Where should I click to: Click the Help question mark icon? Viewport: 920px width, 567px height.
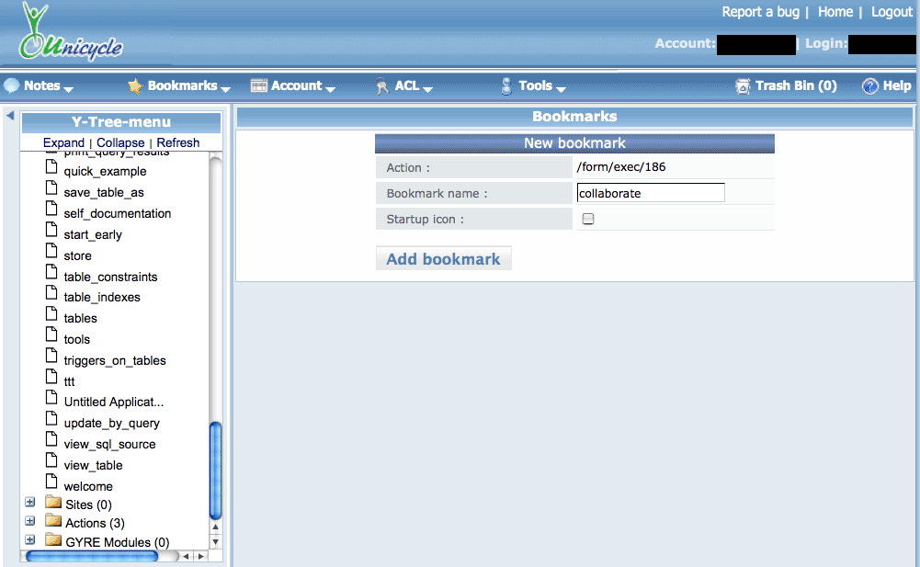point(869,86)
